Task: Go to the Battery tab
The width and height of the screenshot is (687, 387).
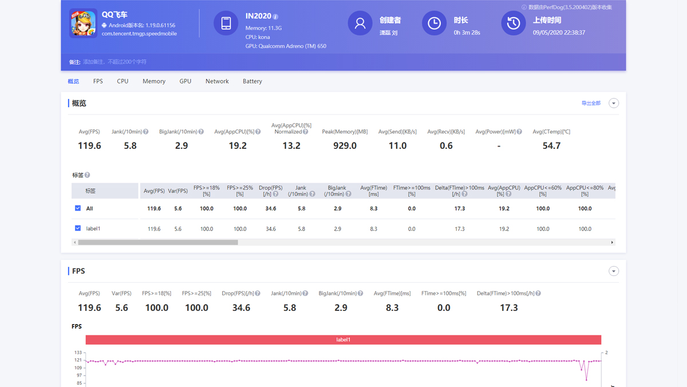Action: [x=252, y=81]
